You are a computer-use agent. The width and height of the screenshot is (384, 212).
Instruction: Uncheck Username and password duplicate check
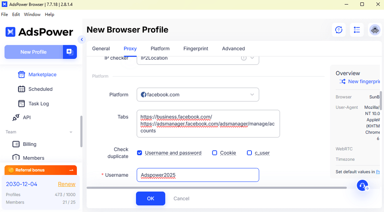tap(139, 153)
